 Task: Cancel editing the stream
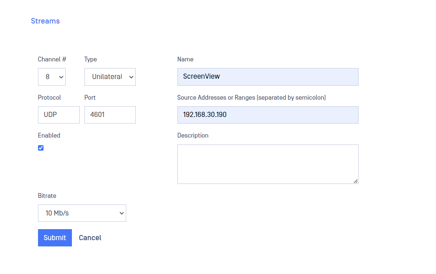point(90,238)
